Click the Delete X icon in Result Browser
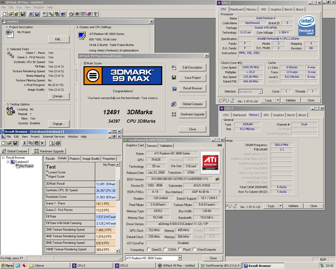Screen dimensions: 336x269 click(x=43, y=143)
